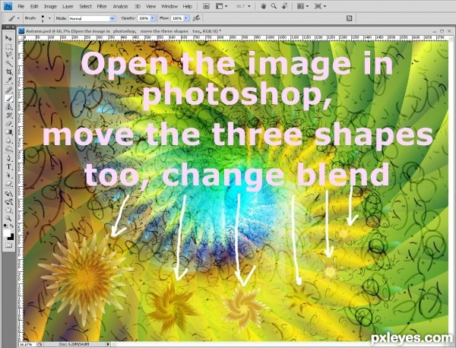456x348 pixels.
Task: Open the Layer menu
Action: (68, 6)
